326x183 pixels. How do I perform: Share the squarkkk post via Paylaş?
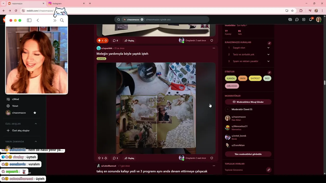tap(129, 158)
